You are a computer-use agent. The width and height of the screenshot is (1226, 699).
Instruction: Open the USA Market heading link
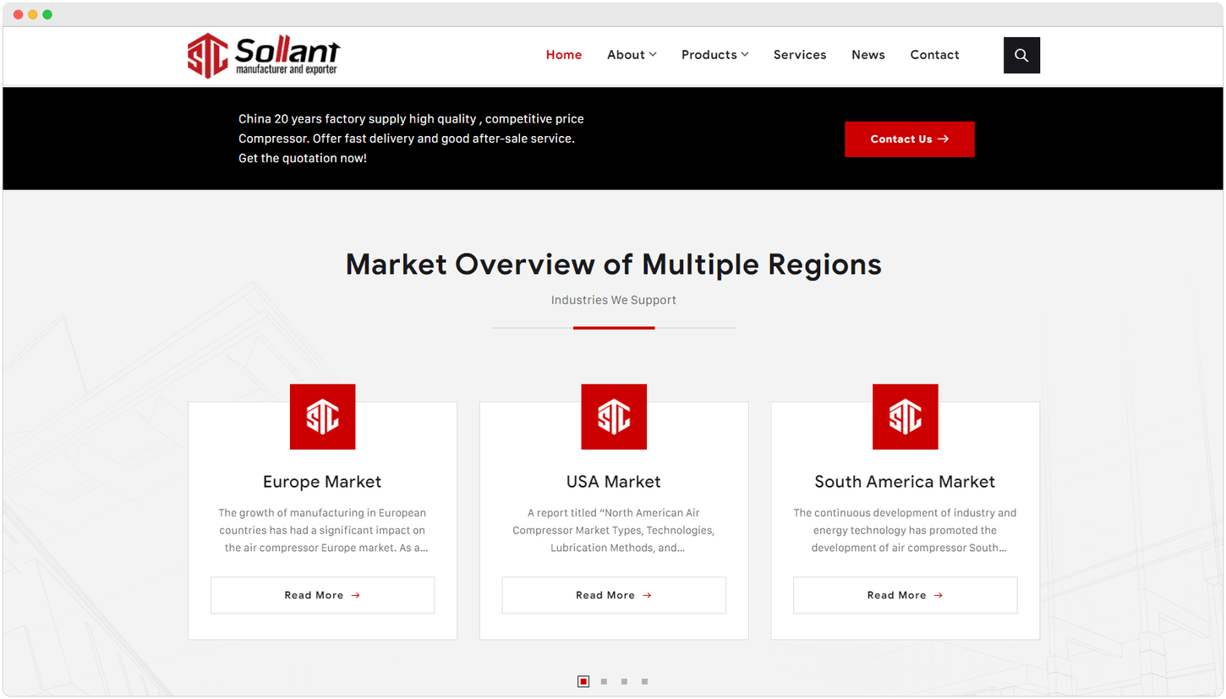(x=614, y=482)
